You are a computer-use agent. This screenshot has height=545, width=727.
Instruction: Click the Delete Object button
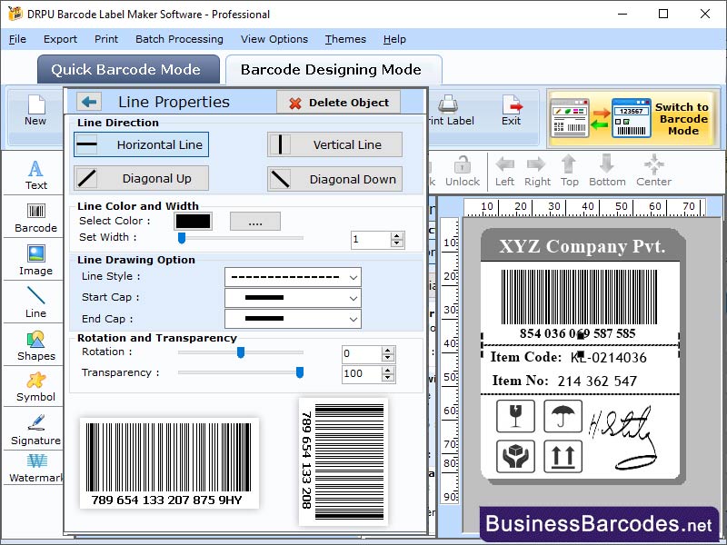tap(338, 103)
